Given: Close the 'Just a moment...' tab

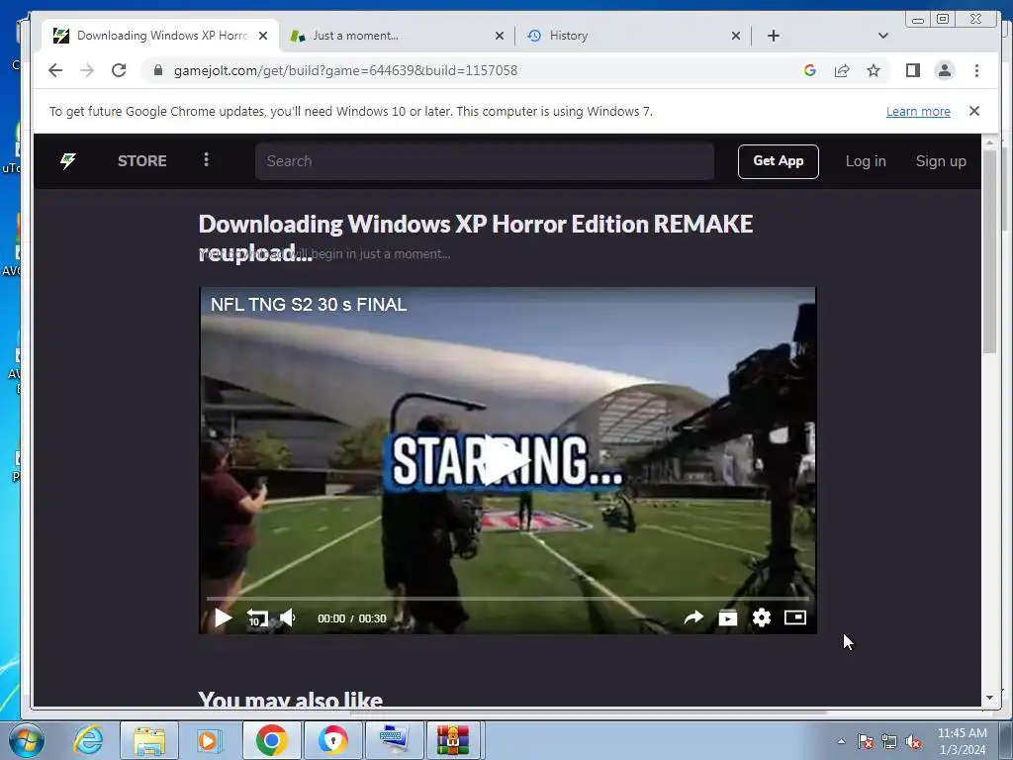Looking at the screenshot, I should tap(499, 36).
